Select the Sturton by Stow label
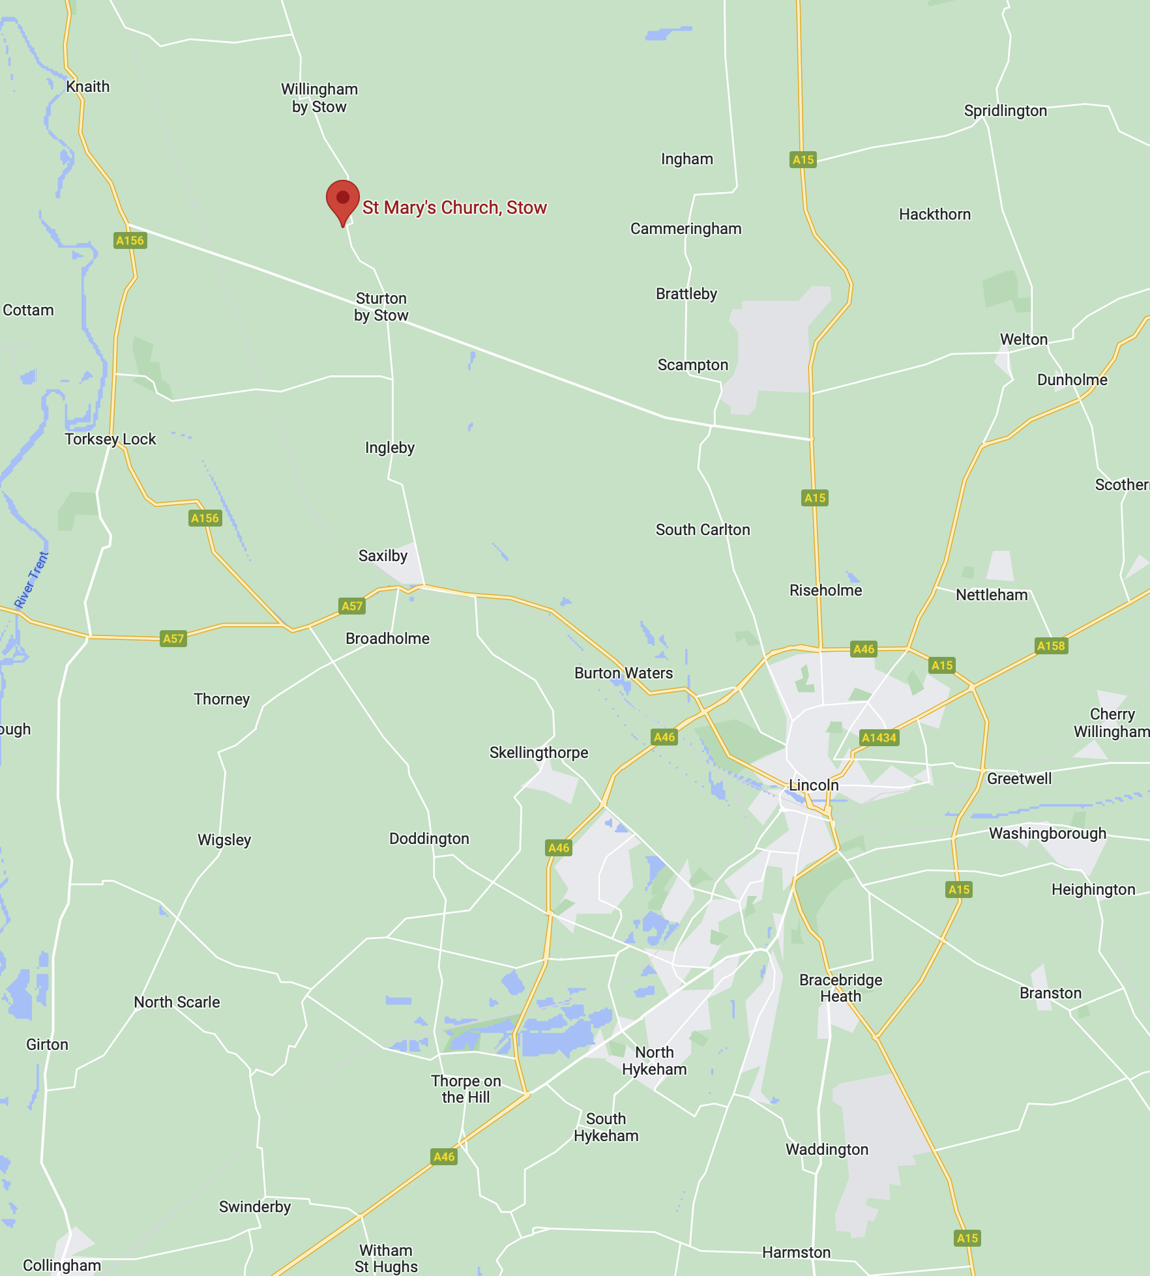Image resolution: width=1150 pixels, height=1276 pixels. point(381,306)
